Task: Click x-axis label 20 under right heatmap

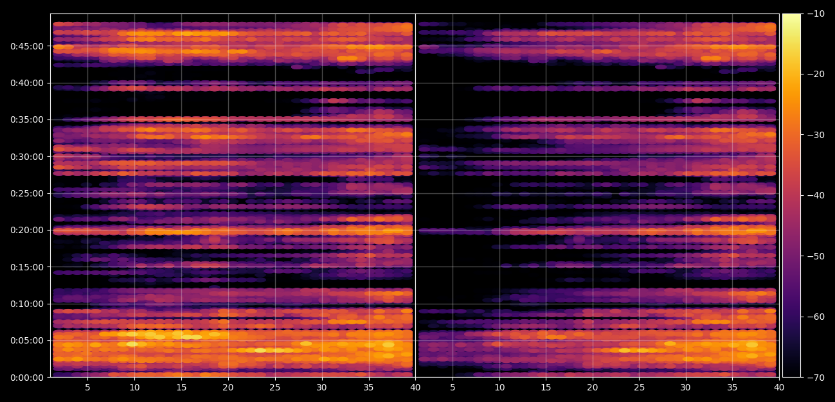Action: 592,388
